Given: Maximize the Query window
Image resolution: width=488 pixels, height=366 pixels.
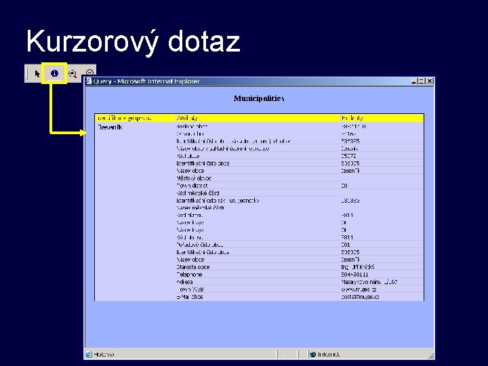Looking at the screenshot, I should tap(422, 81).
